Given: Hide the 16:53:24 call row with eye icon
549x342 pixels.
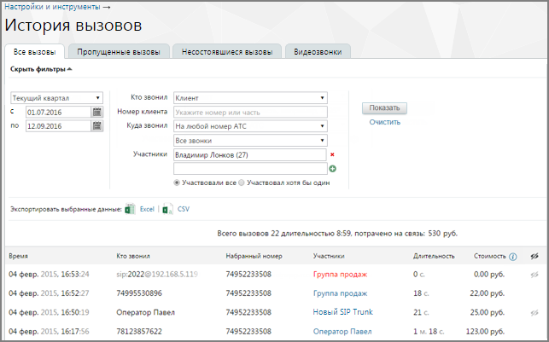Looking at the screenshot, I should 534,275.
